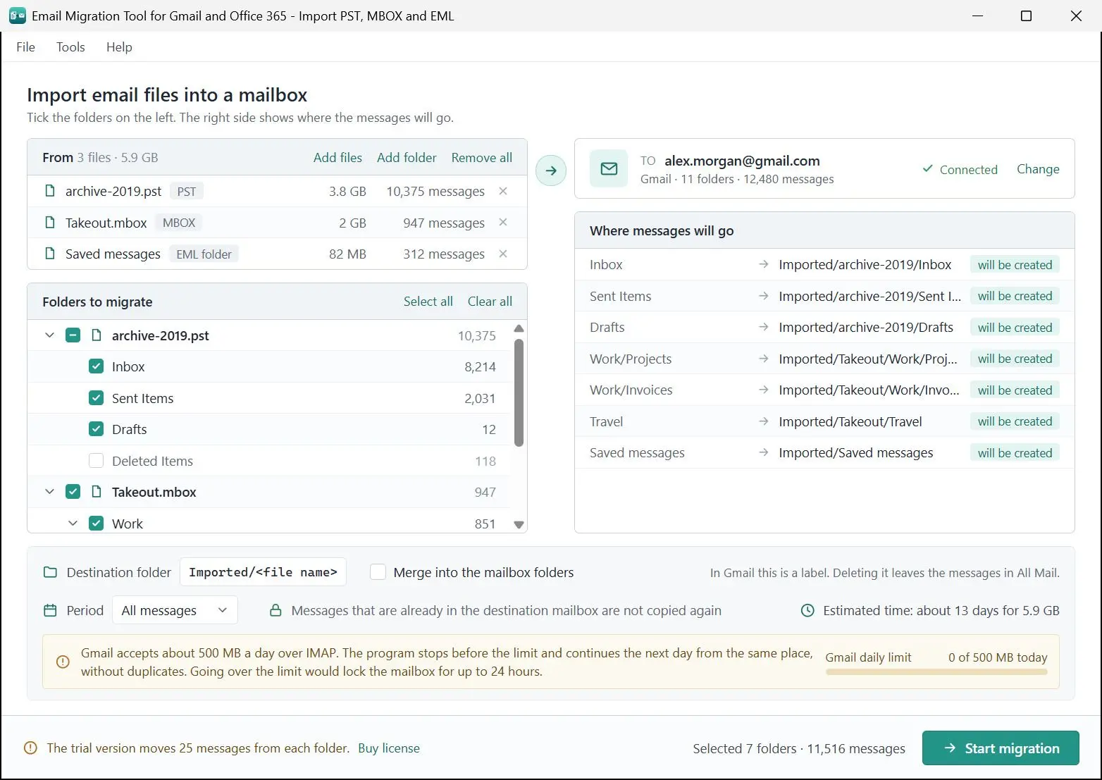Click Remove all sources
1102x780 pixels.
click(482, 158)
